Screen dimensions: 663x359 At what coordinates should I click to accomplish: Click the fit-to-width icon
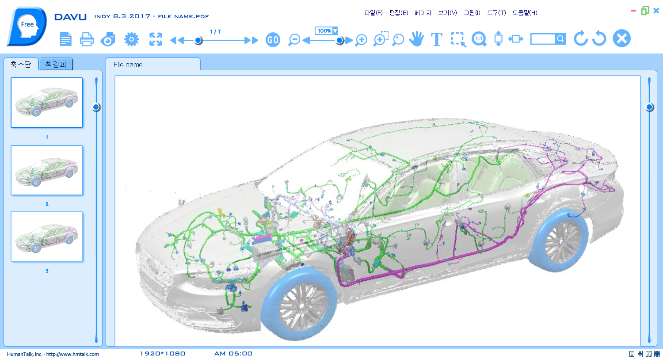[x=515, y=39]
